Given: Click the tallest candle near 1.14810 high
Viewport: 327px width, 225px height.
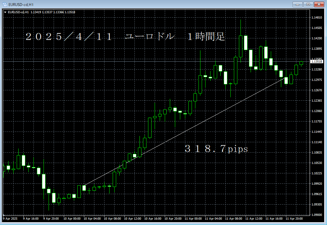Looking at the screenshot, I should pyautogui.click(x=241, y=46).
